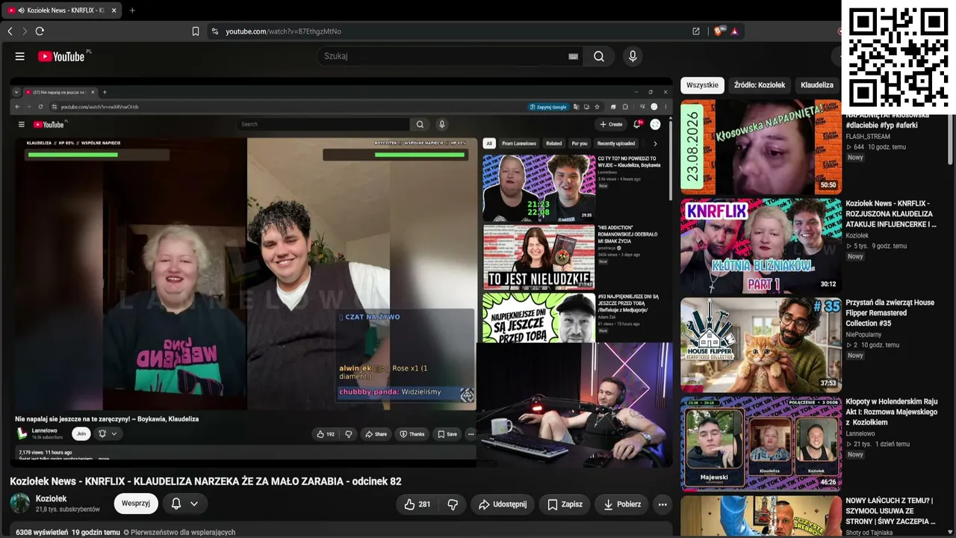Click '21 tys. 1 dzień temu' stats
Screen dimensions: 956x538
coord(878,444)
